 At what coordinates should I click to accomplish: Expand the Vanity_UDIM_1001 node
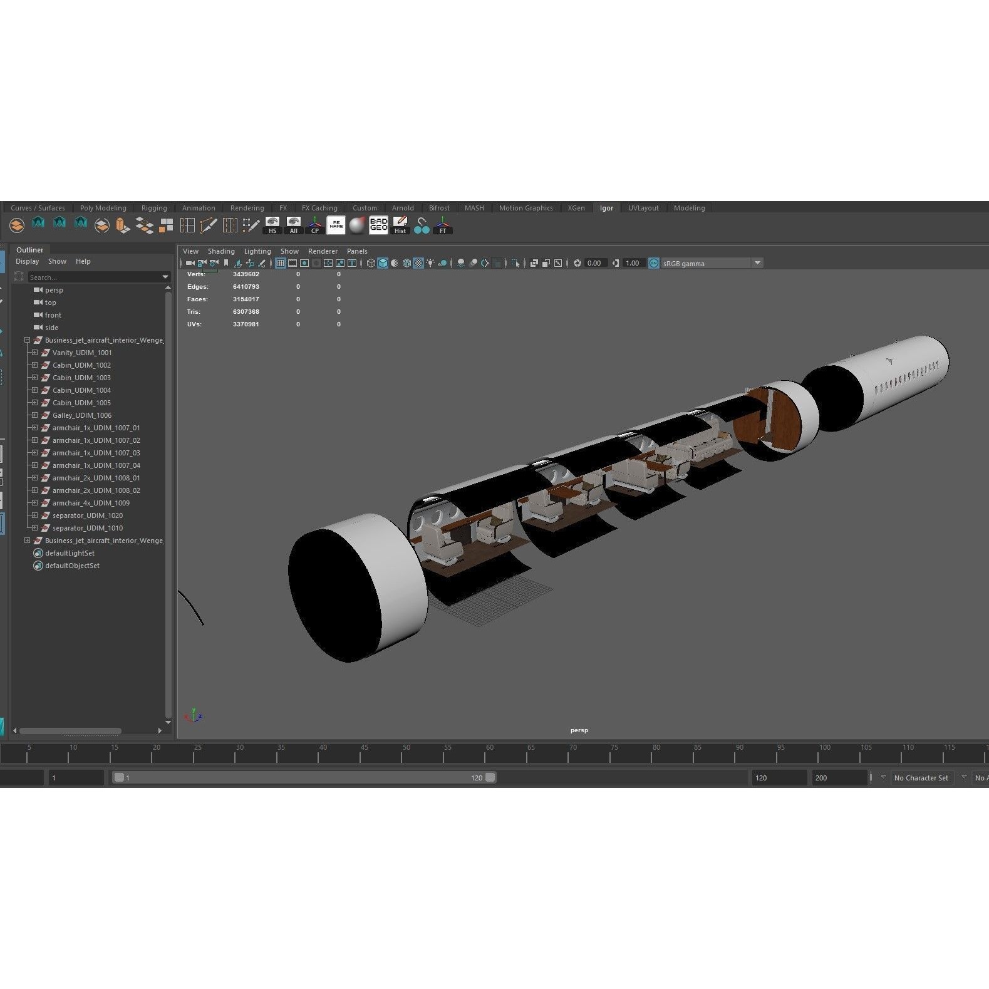click(x=34, y=353)
